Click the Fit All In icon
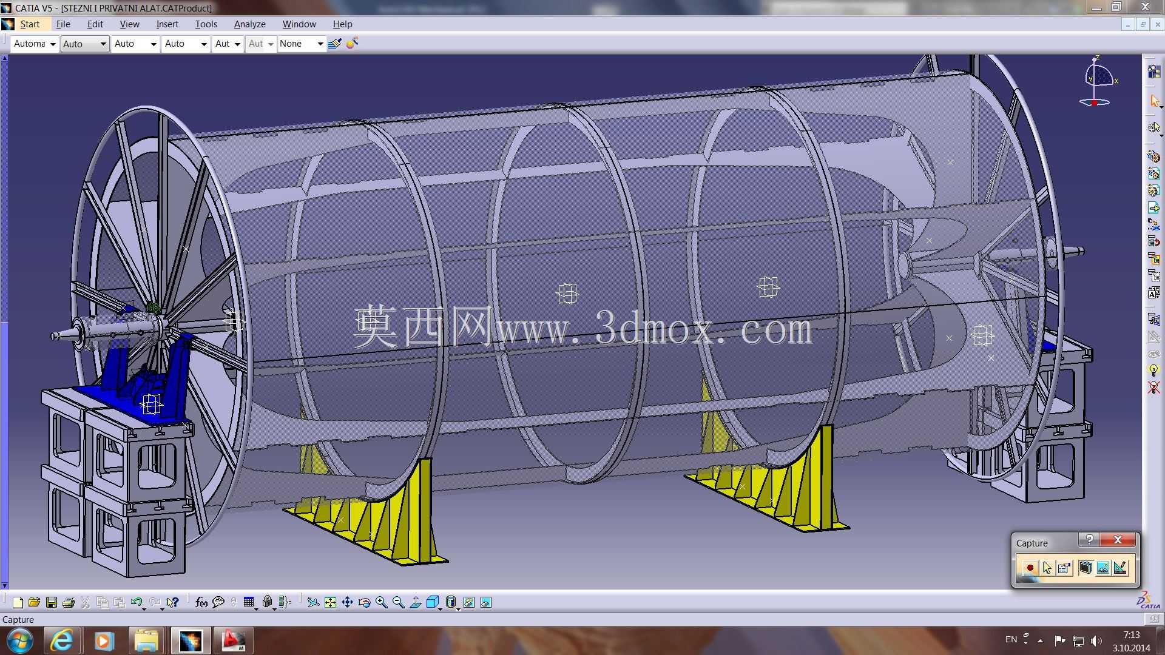 [330, 602]
